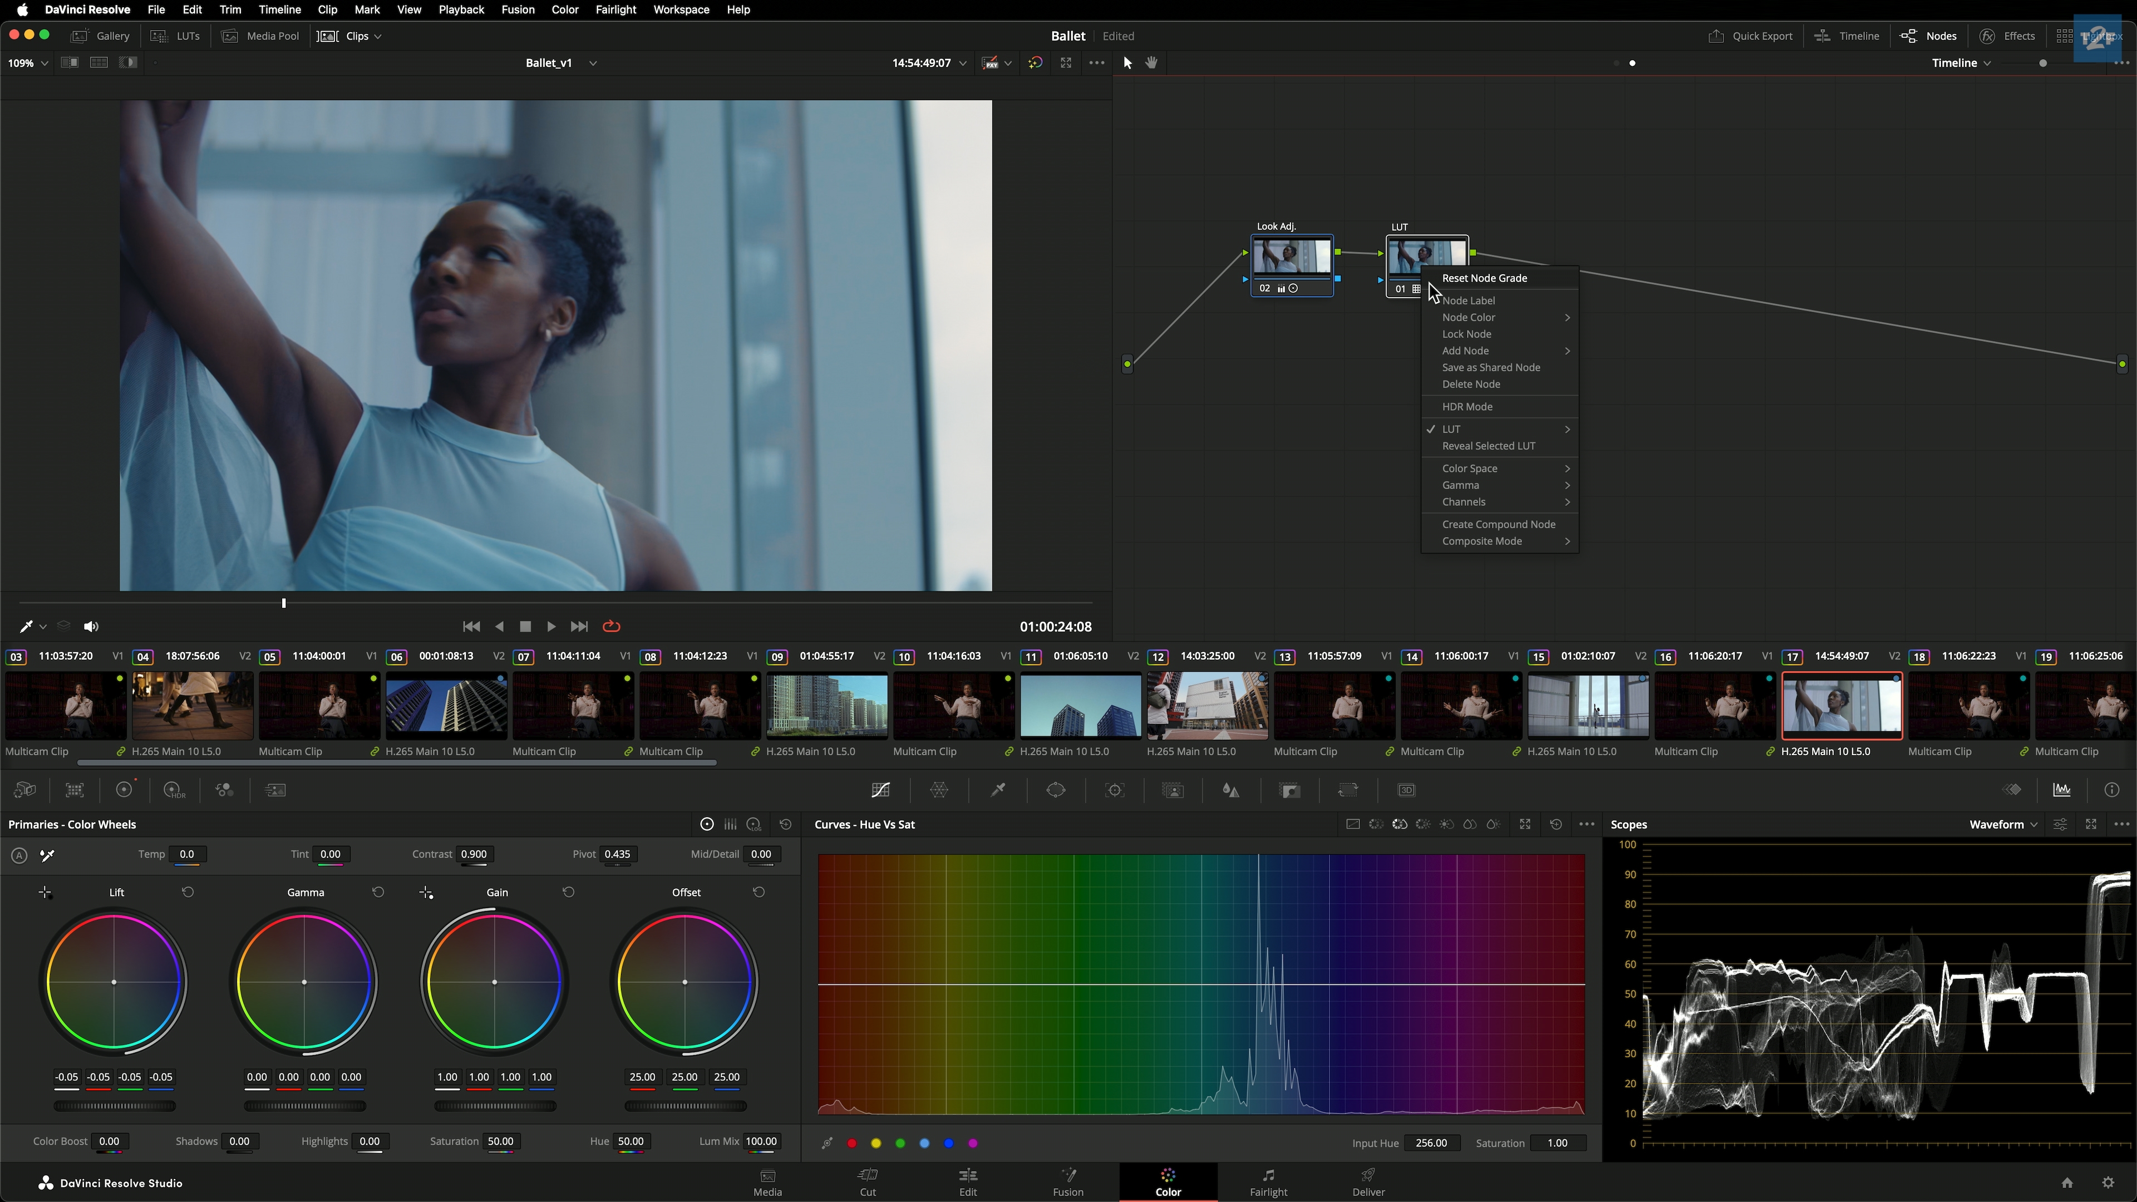Toggle the Nodes panel button
The height and width of the screenshot is (1202, 2137).
click(x=1929, y=37)
